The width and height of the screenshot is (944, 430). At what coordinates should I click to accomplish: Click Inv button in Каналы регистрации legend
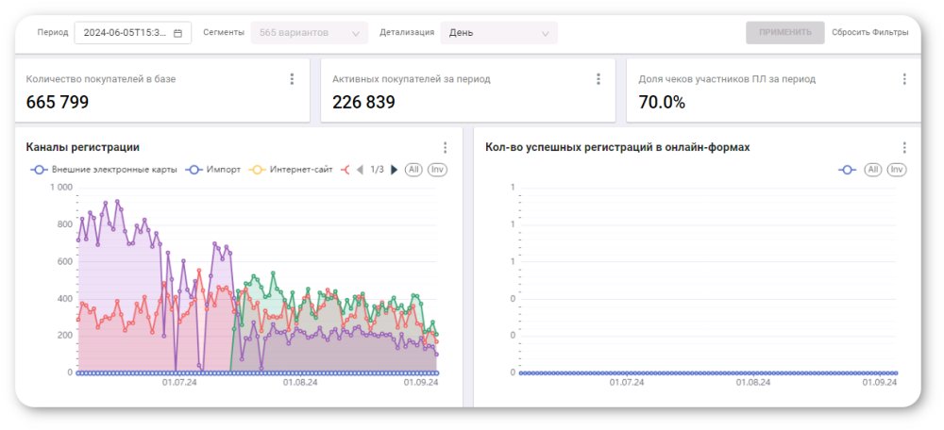click(436, 170)
